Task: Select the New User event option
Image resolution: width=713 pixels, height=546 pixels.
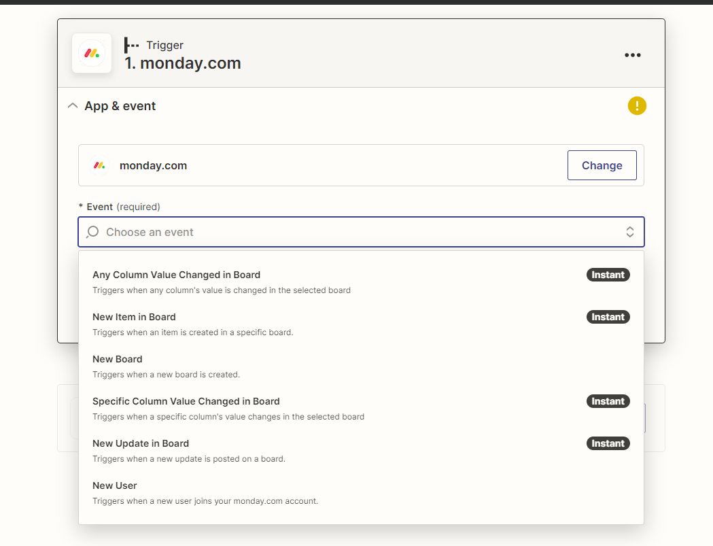Action: point(361,493)
